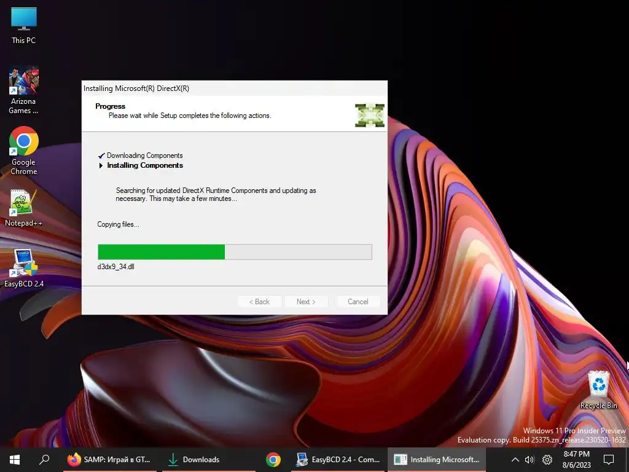Viewport: 629px width, 472px height.
Task: Select the Google Chrome desktop shortcut
Action: pyautogui.click(x=24, y=151)
